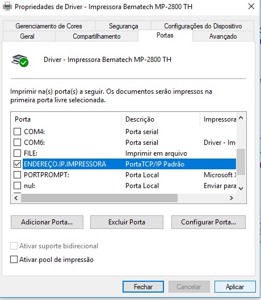261x300 pixels.
Task: Close the printer properties window
Action: click(x=251, y=6)
